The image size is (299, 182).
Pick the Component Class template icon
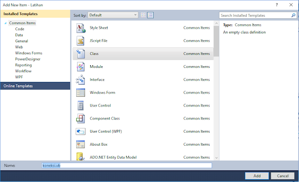pos(80,119)
